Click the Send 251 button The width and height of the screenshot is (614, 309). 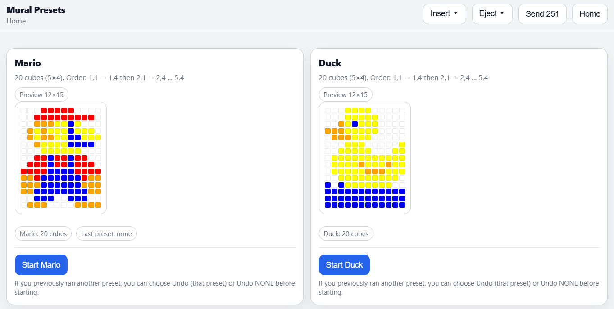[x=542, y=13]
